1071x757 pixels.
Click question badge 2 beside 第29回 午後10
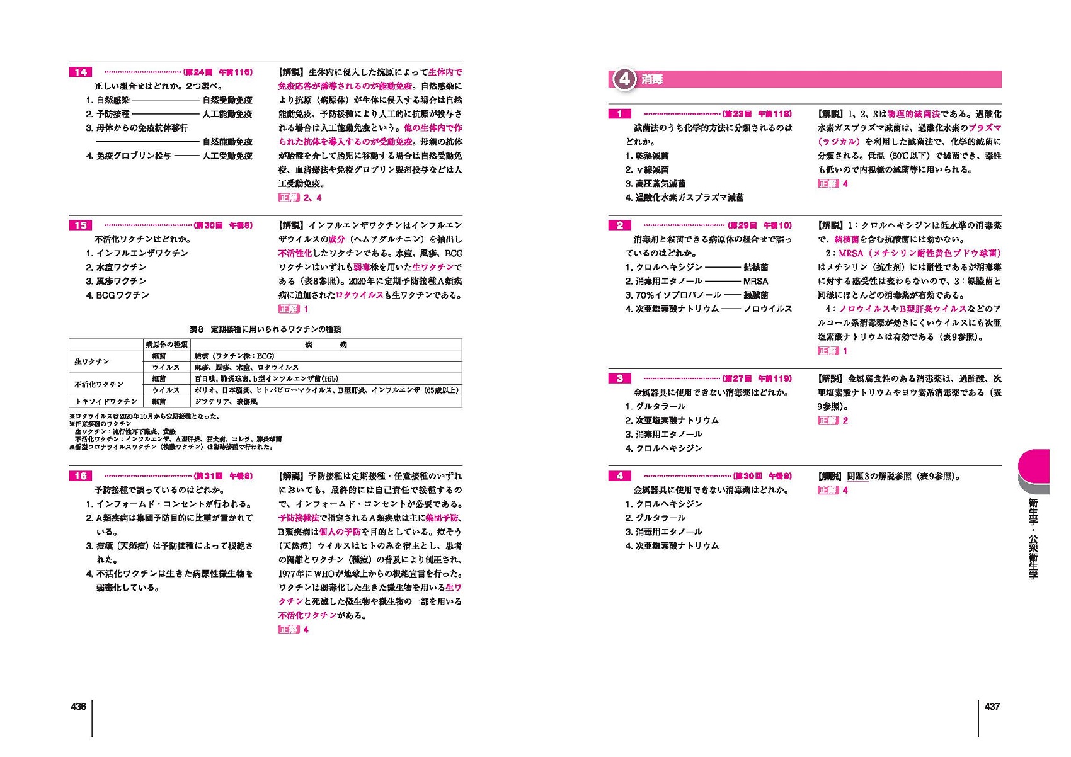coord(620,225)
